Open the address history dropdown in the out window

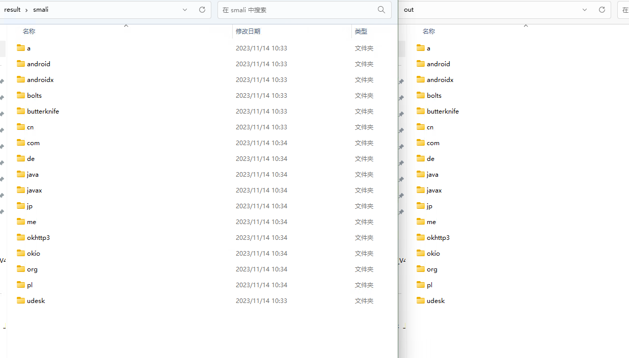[585, 10]
